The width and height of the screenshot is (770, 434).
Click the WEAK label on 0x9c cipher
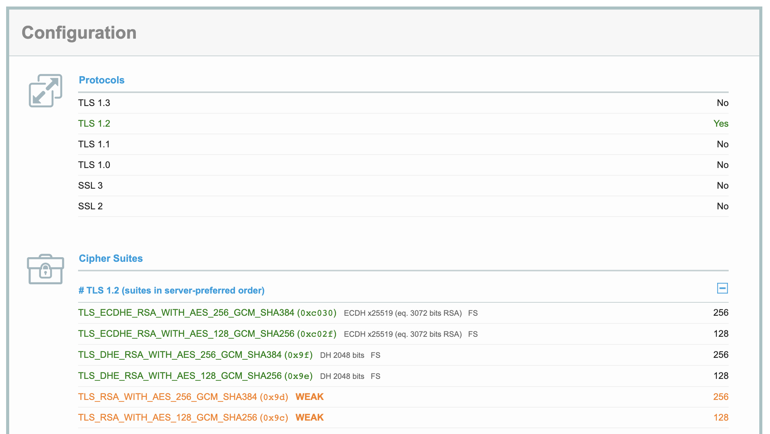(x=310, y=418)
